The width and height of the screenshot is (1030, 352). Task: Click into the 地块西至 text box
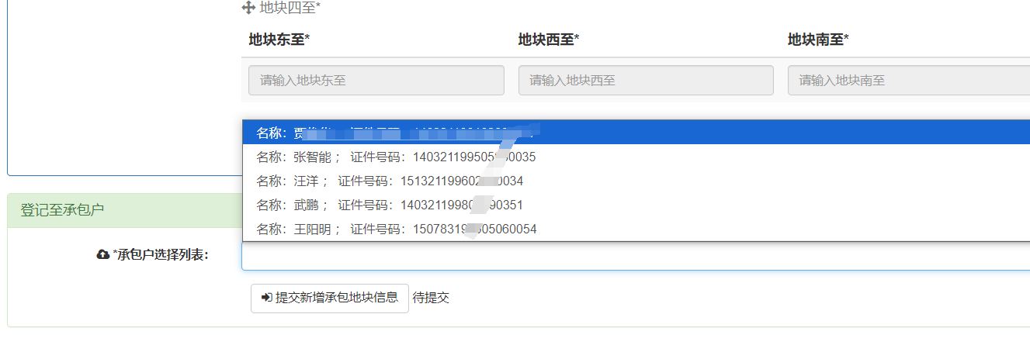click(645, 81)
